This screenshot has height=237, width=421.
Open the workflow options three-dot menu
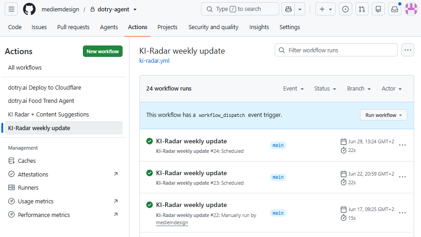point(408,50)
